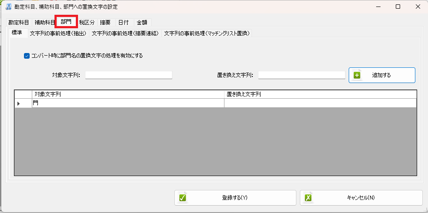Switch to the 勘定科目 tab
Screen dimensions: 428x213
click(x=18, y=23)
